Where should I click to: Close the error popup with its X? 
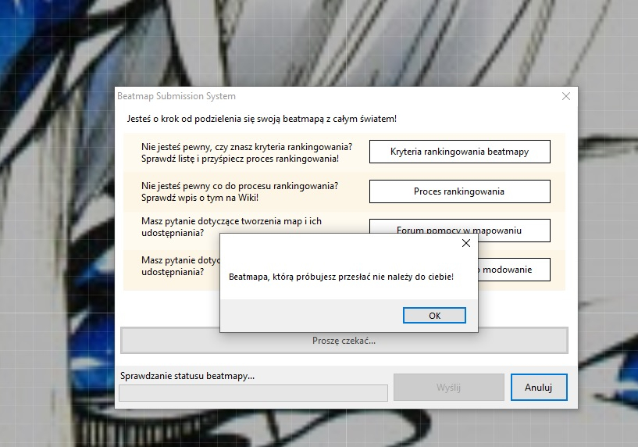(x=466, y=243)
